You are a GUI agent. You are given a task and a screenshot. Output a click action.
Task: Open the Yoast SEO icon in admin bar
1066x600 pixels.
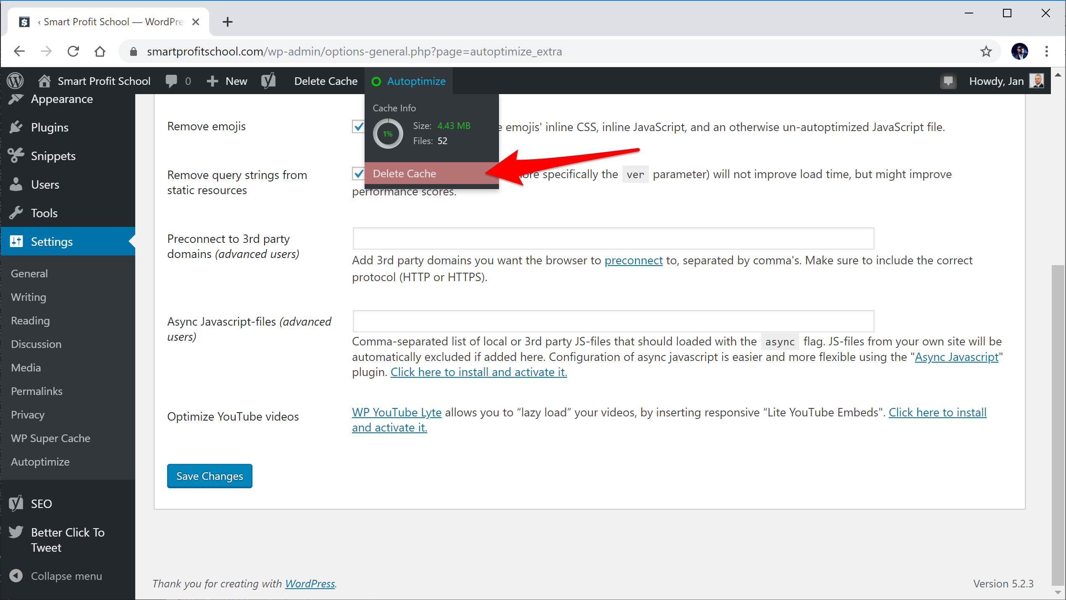click(x=268, y=81)
